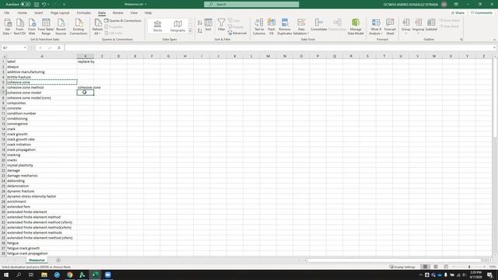Image resolution: width=498 pixels, height=280 pixels.
Task: Open Manage Data Model
Action: (x=356, y=26)
